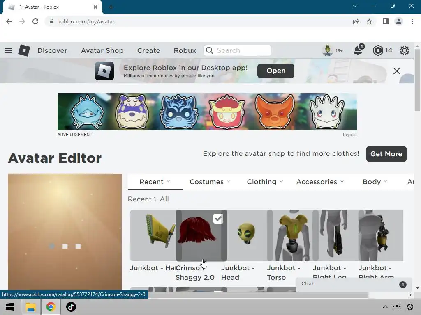Expand the Body dropdown tab
Image resolution: width=421 pixels, height=315 pixels.
[x=375, y=182]
